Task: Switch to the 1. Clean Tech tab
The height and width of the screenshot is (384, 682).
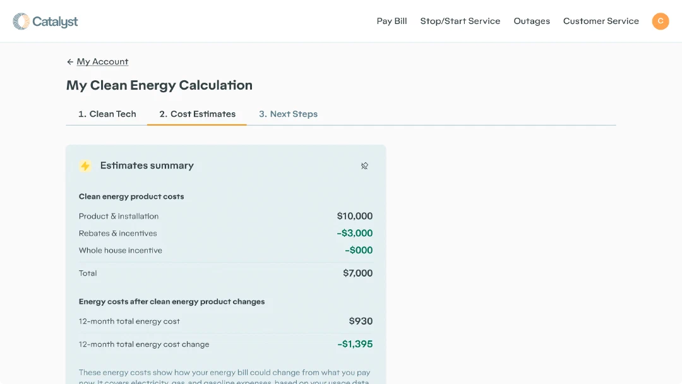Action: click(107, 114)
